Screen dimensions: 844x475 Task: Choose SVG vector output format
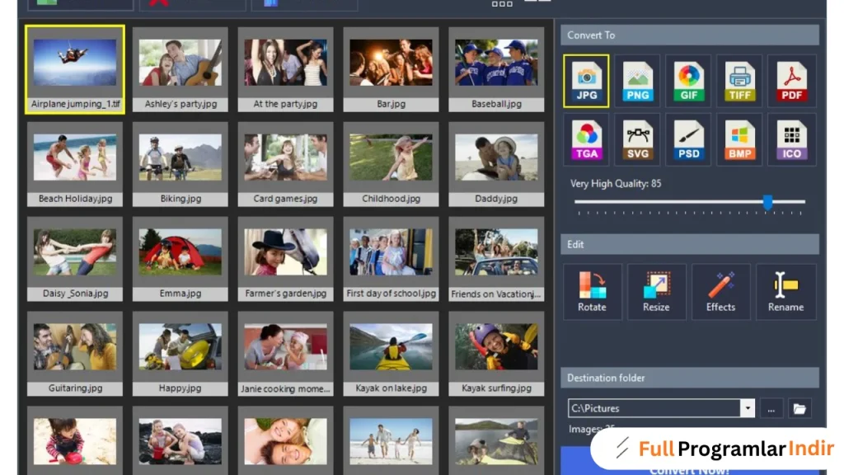pos(637,139)
